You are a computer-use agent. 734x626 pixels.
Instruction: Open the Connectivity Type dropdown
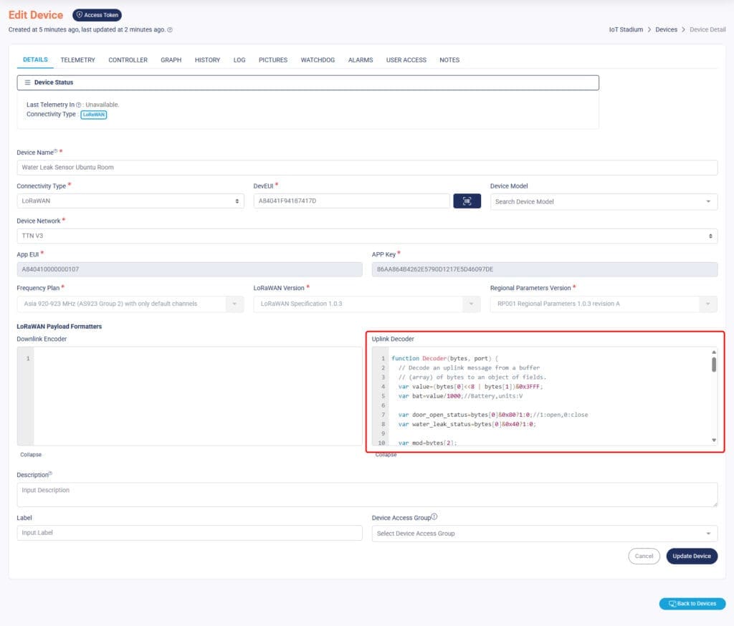coord(130,201)
